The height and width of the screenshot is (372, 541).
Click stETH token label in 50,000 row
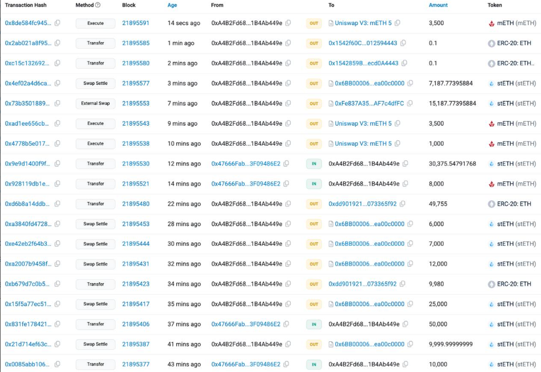(x=517, y=324)
